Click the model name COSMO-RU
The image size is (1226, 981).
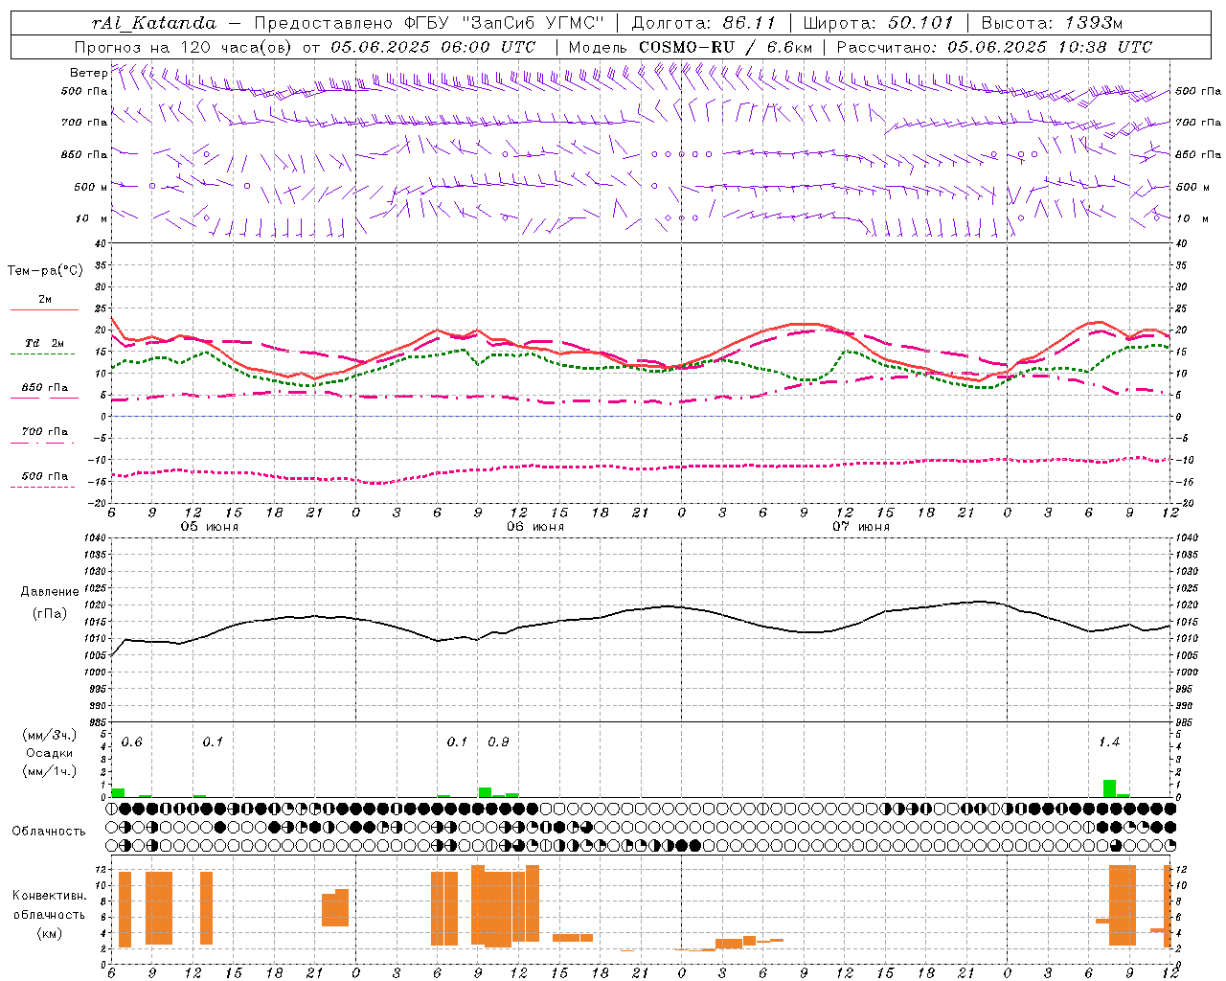(686, 47)
